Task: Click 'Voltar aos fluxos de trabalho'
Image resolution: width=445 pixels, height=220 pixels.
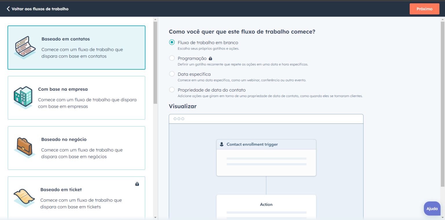Action: 39,9
